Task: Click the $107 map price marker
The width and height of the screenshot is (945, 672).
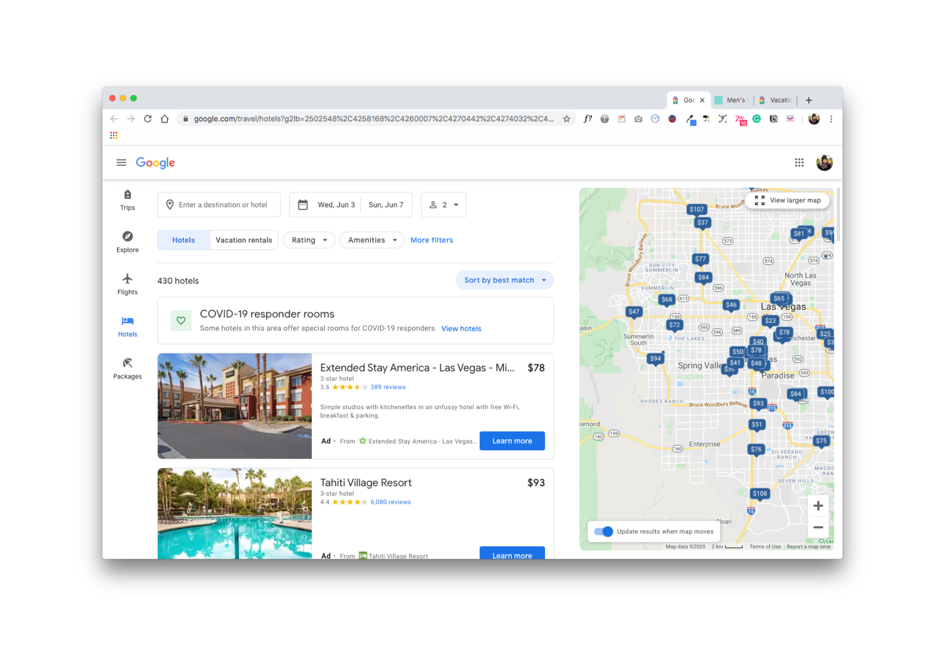Action: coord(696,210)
